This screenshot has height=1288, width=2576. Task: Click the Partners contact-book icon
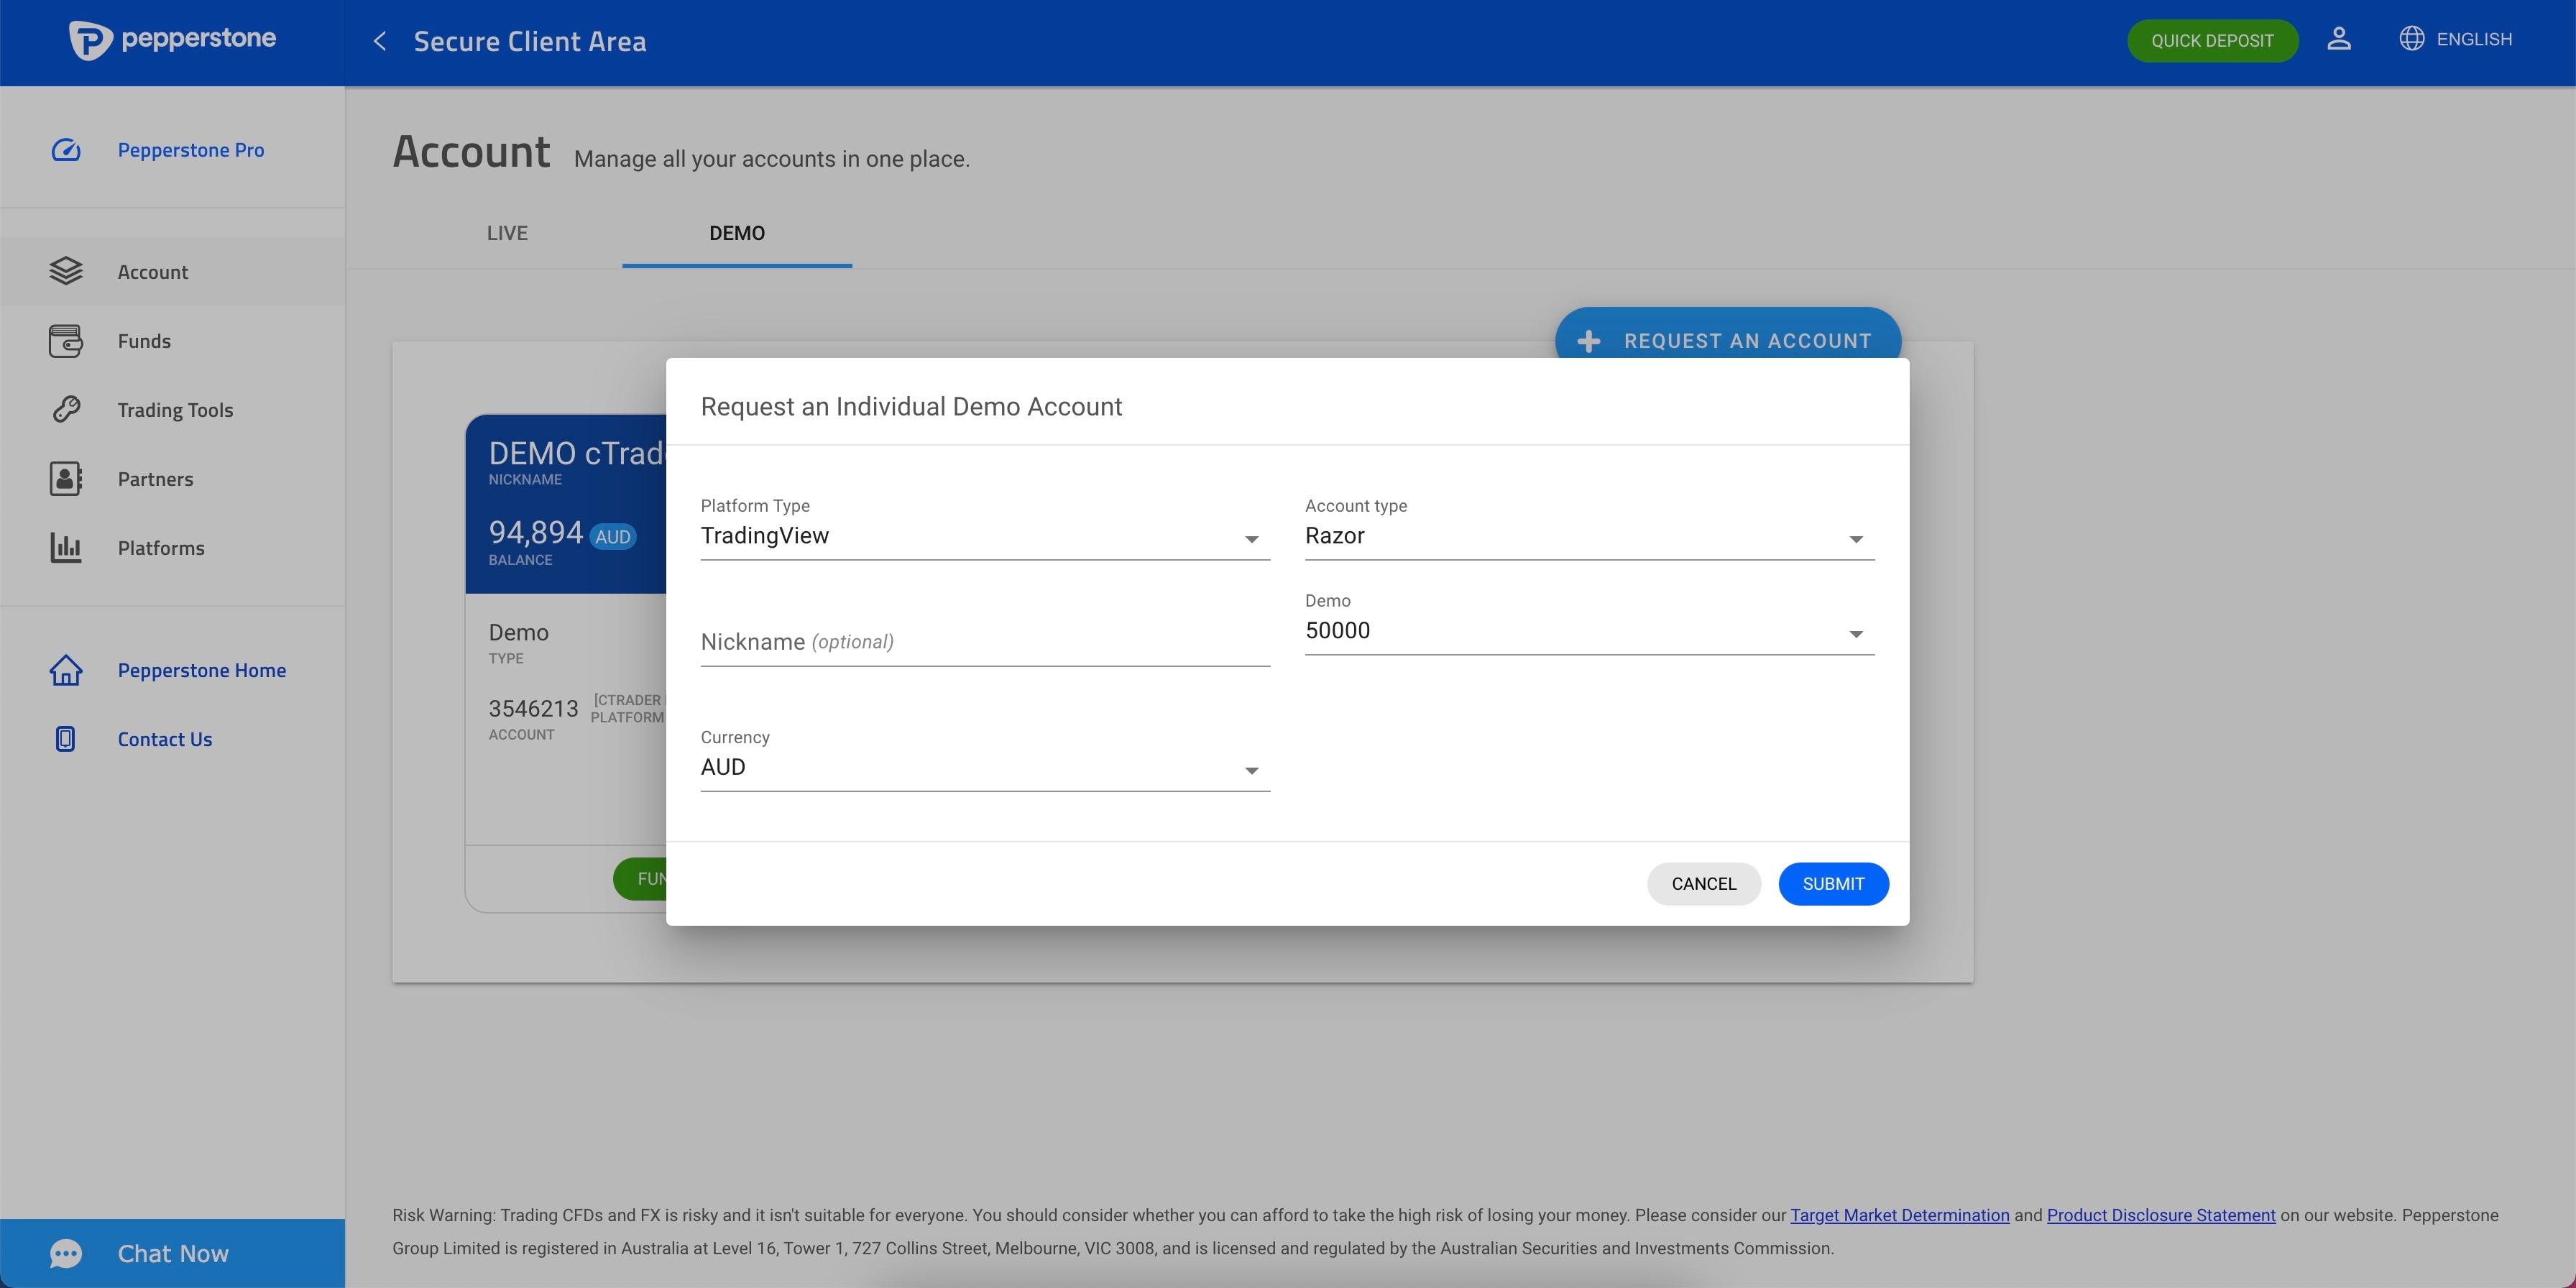pos(66,478)
